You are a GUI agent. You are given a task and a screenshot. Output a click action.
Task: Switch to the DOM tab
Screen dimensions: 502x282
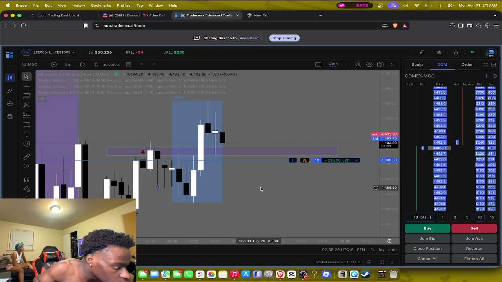[442, 64]
